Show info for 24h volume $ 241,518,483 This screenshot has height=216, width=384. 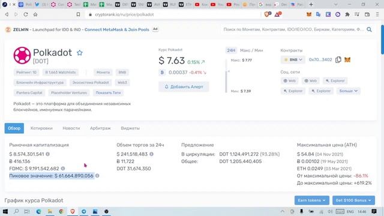pyautogui.click(x=151, y=154)
